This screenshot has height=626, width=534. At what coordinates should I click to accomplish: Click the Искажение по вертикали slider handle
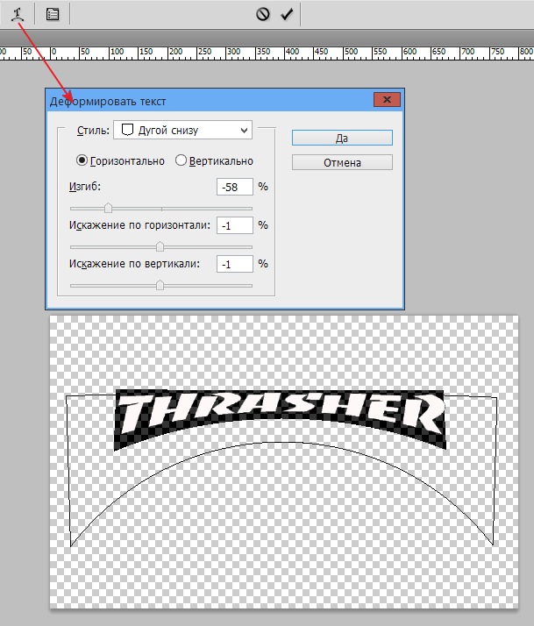160,285
